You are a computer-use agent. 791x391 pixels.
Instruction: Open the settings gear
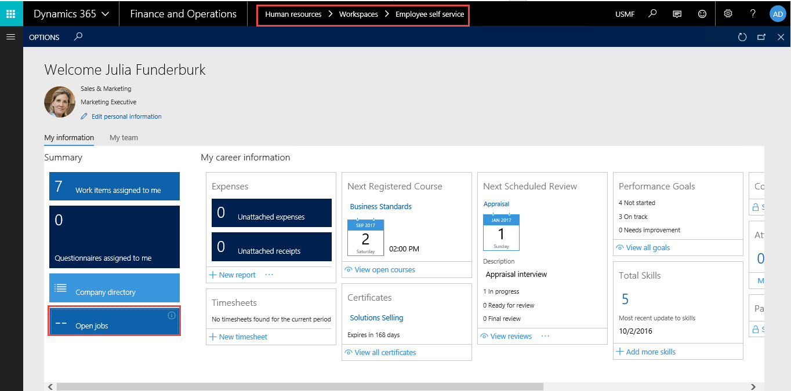click(x=728, y=13)
